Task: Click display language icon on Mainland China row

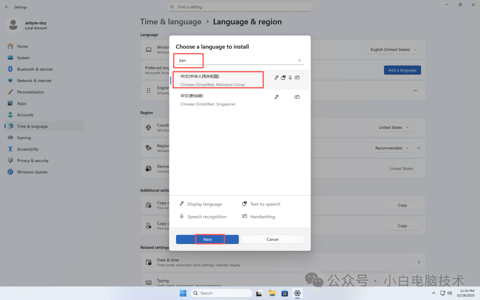Action: pyautogui.click(x=276, y=78)
